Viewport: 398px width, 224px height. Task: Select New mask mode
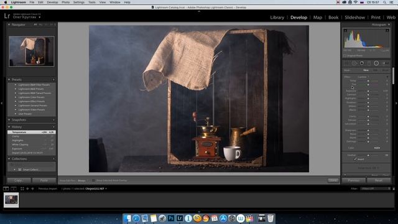[366, 70]
